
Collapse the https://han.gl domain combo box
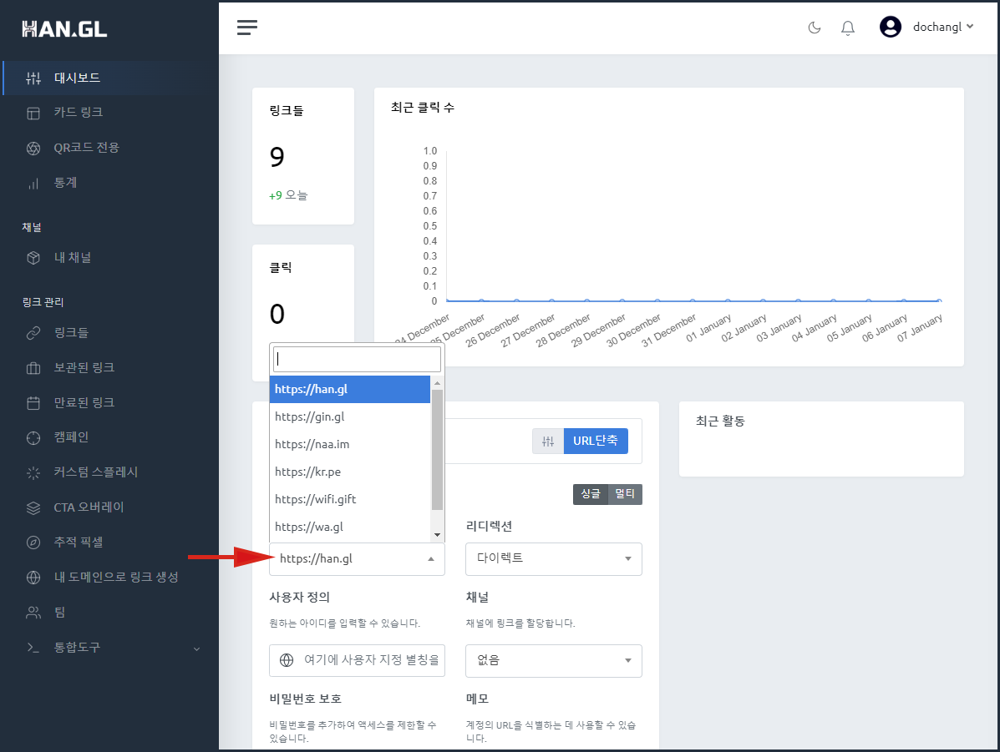coord(357,559)
